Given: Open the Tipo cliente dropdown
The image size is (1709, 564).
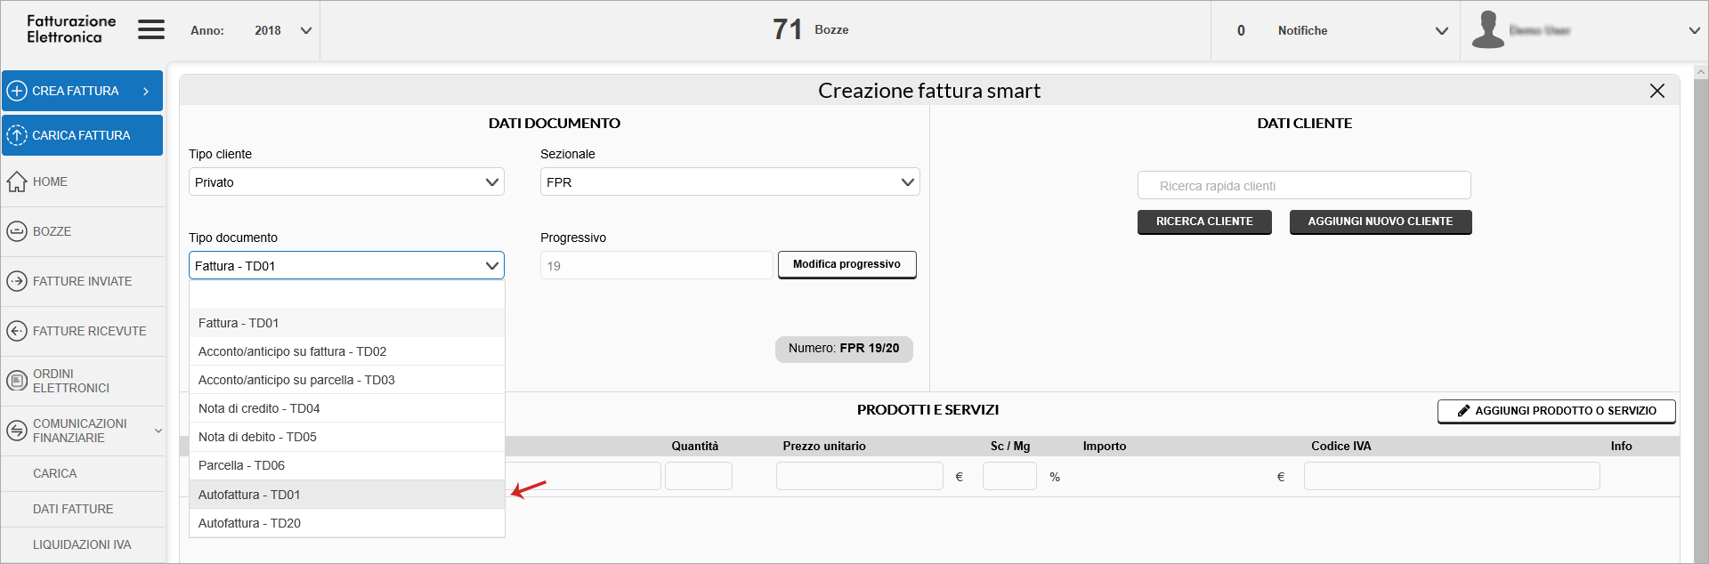Looking at the screenshot, I should (x=346, y=182).
